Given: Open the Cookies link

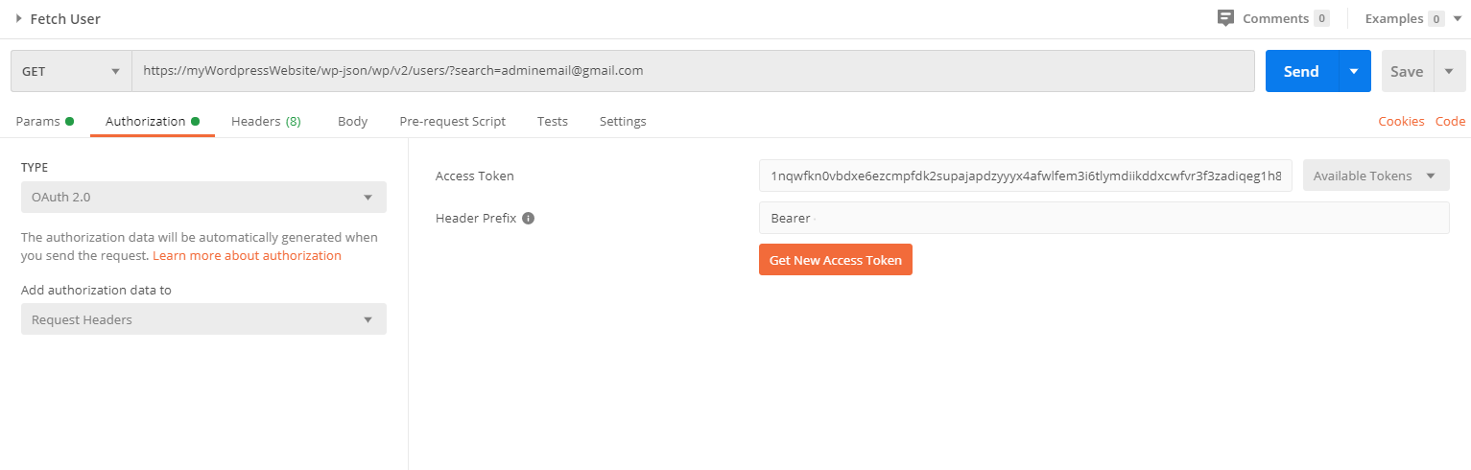Looking at the screenshot, I should (x=1401, y=122).
